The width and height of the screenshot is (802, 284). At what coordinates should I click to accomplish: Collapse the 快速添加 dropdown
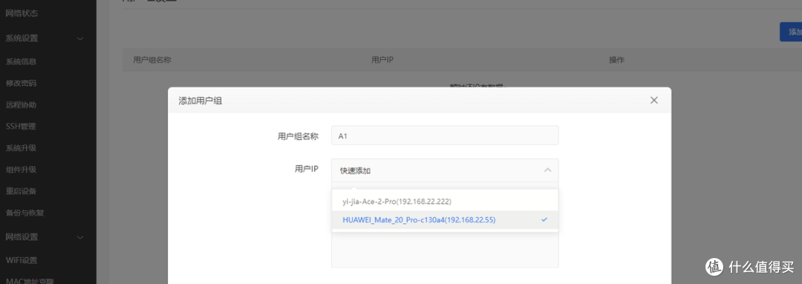[x=445, y=170]
